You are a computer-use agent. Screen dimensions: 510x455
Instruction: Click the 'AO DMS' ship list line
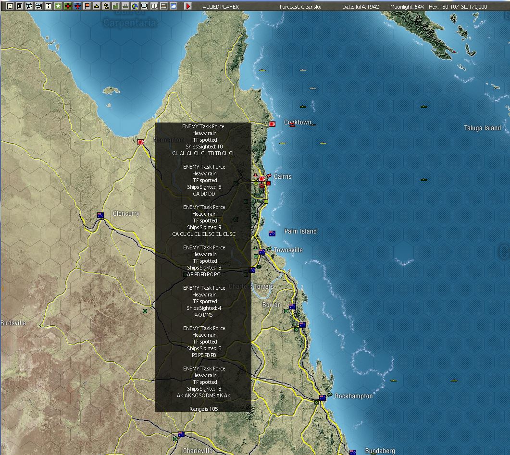(x=204, y=315)
